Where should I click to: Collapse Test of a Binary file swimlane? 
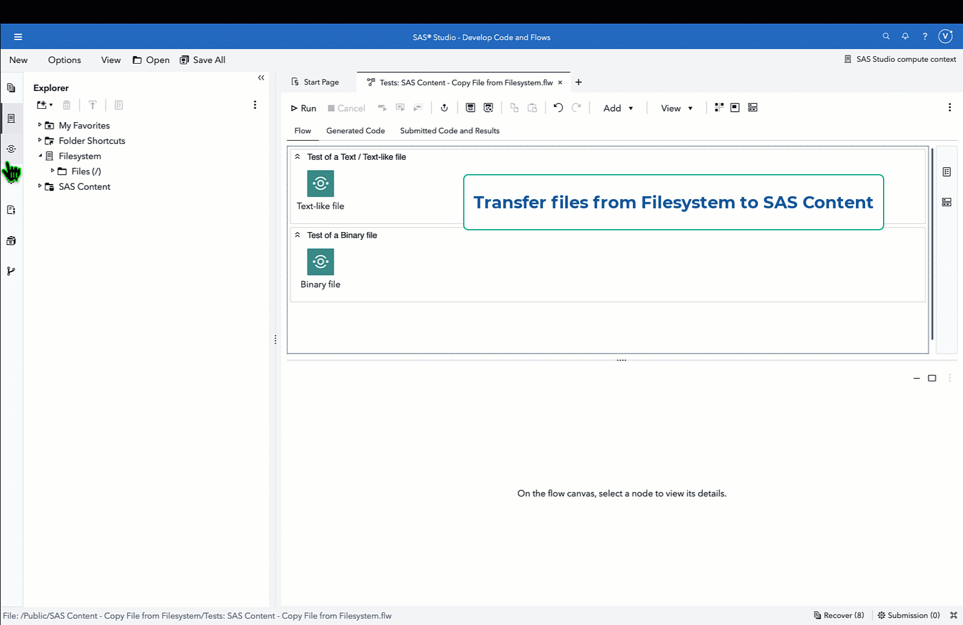[298, 235]
